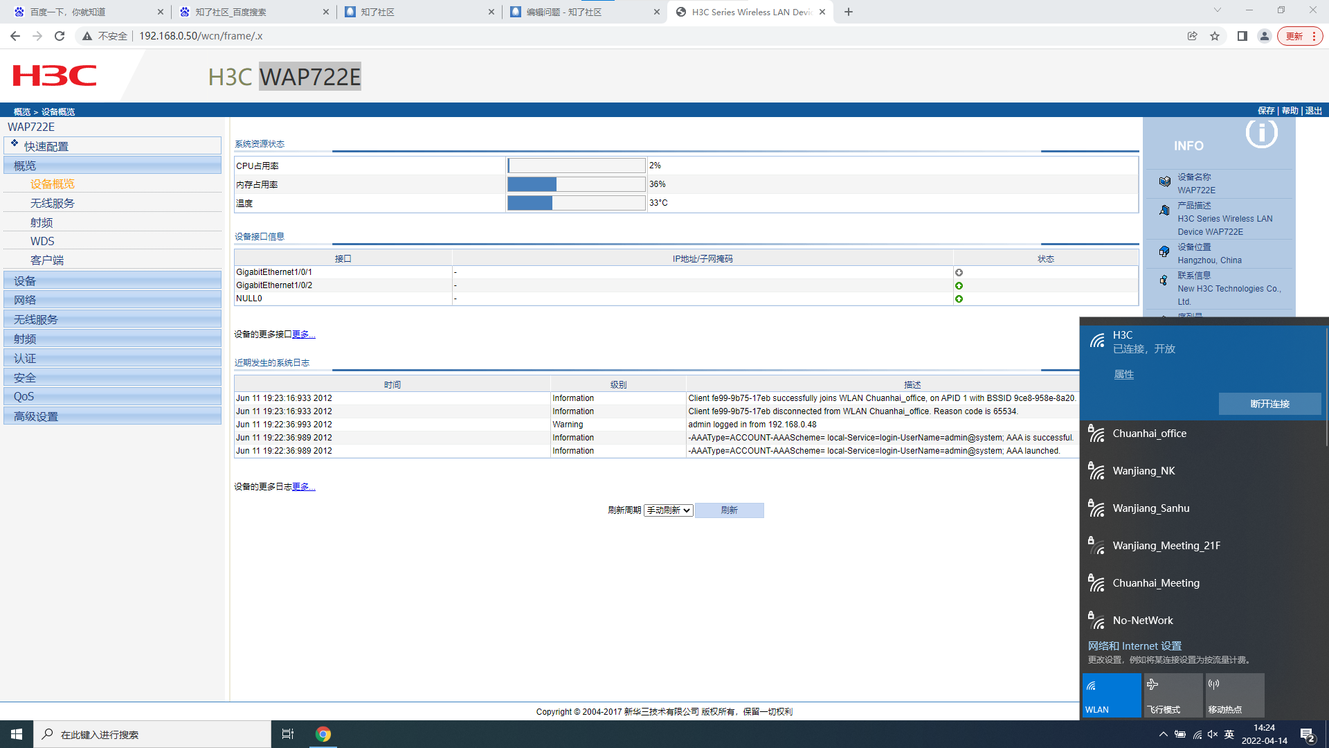Click the Chrome icon in taskbar
Screen dimensions: 1329x748
tap(323, 734)
